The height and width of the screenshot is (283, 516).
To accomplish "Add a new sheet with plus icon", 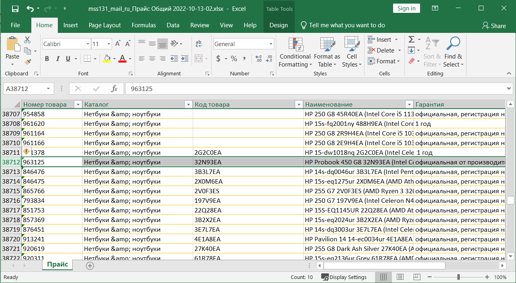I will pos(90,265).
